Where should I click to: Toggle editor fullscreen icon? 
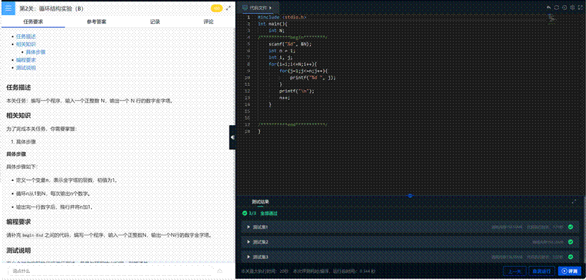[580, 7]
